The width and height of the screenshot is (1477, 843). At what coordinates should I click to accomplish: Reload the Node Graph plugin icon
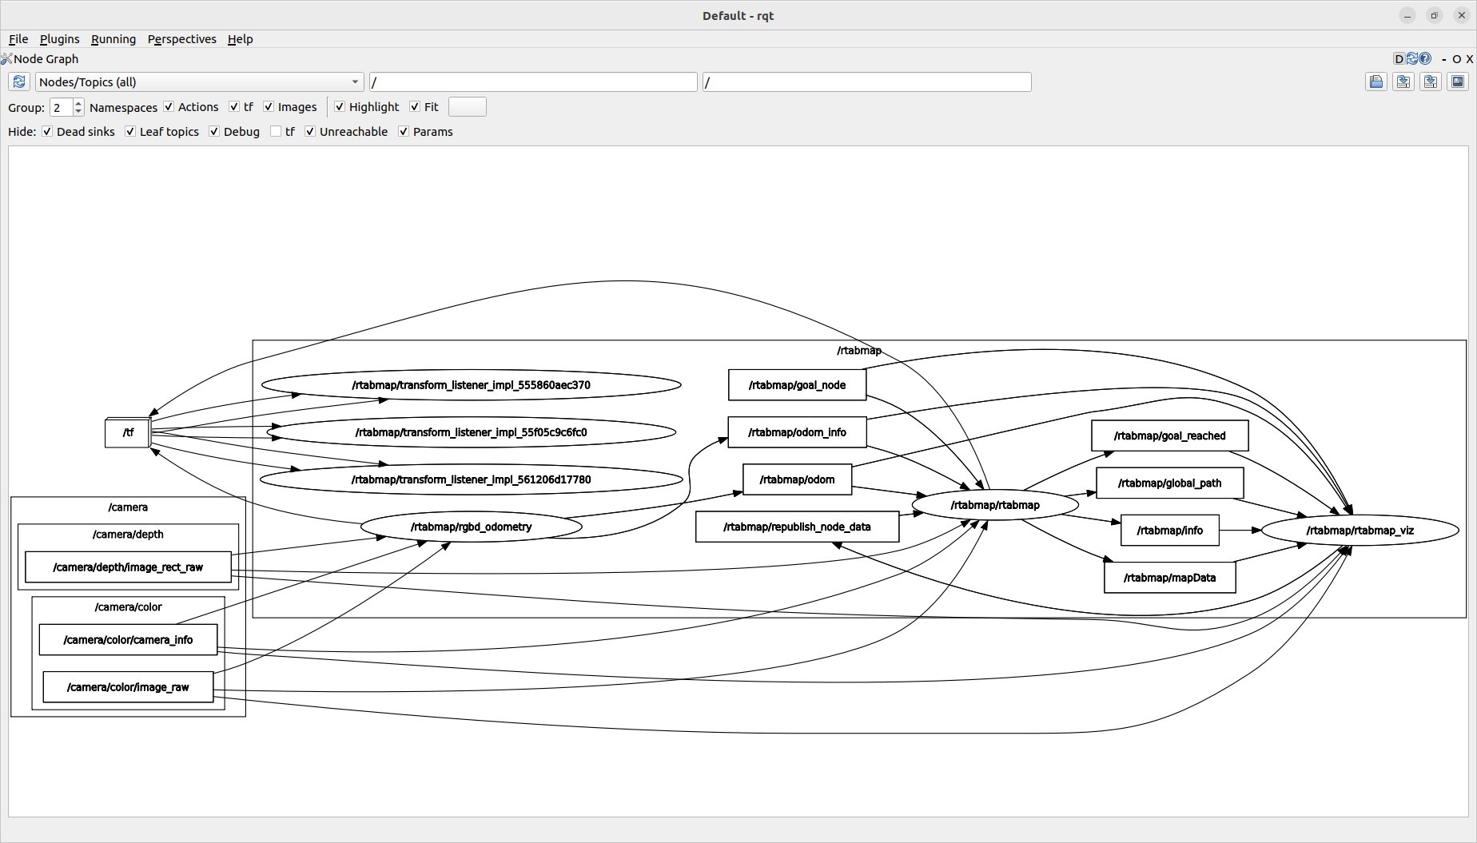(1411, 58)
